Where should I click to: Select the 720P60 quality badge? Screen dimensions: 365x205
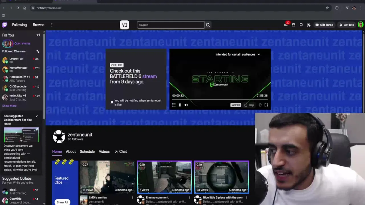(236, 105)
